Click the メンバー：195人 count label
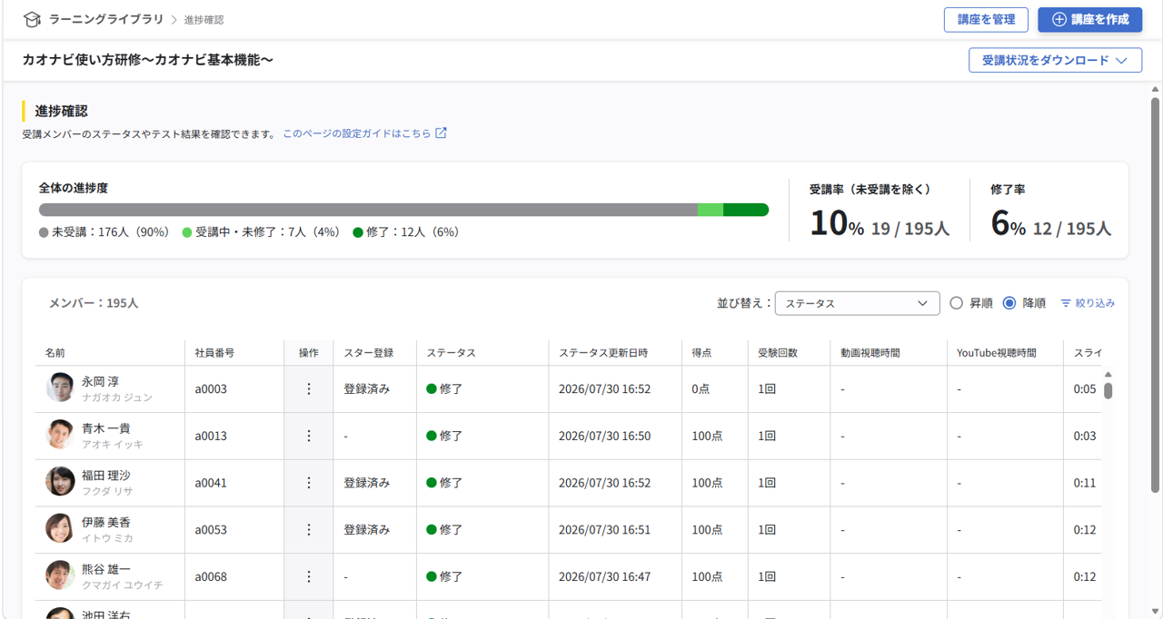1163x619 pixels. tap(94, 303)
